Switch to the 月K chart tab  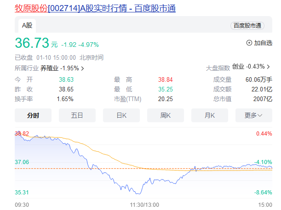(x=210, y=115)
